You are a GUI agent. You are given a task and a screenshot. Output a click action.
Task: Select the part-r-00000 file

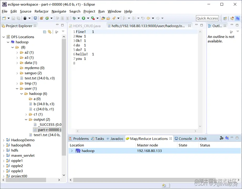(48, 130)
